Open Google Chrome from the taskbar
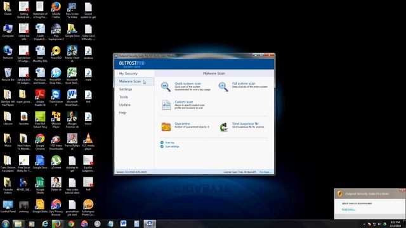 [x=71, y=224]
